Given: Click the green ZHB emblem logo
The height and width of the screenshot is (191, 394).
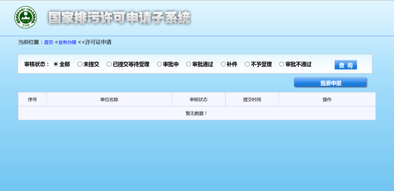Looking at the screenshot, I should tap(26, 18).
